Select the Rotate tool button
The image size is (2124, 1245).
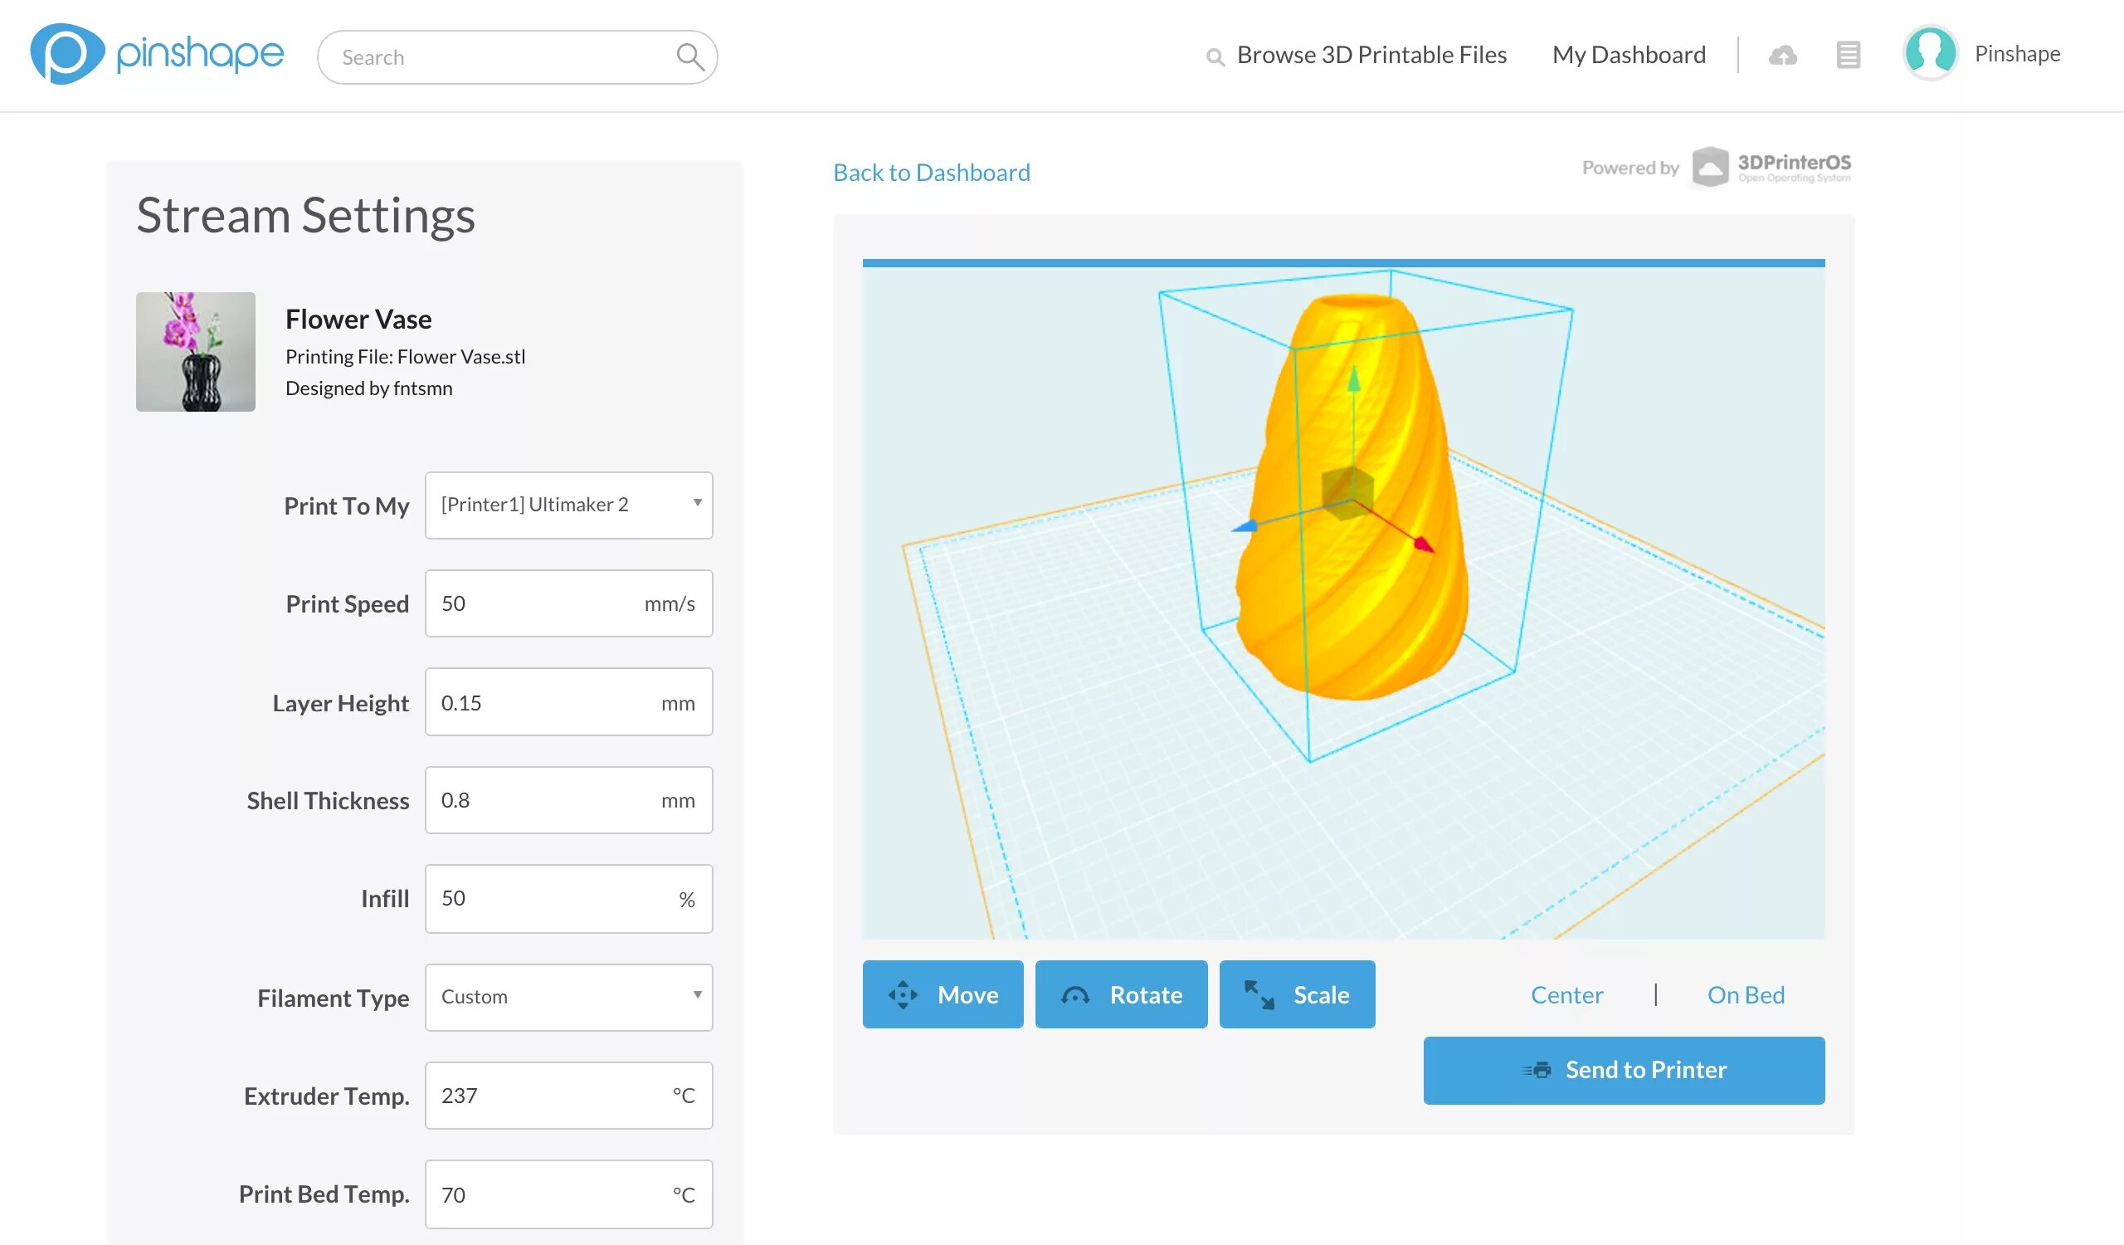[1121, 994]
